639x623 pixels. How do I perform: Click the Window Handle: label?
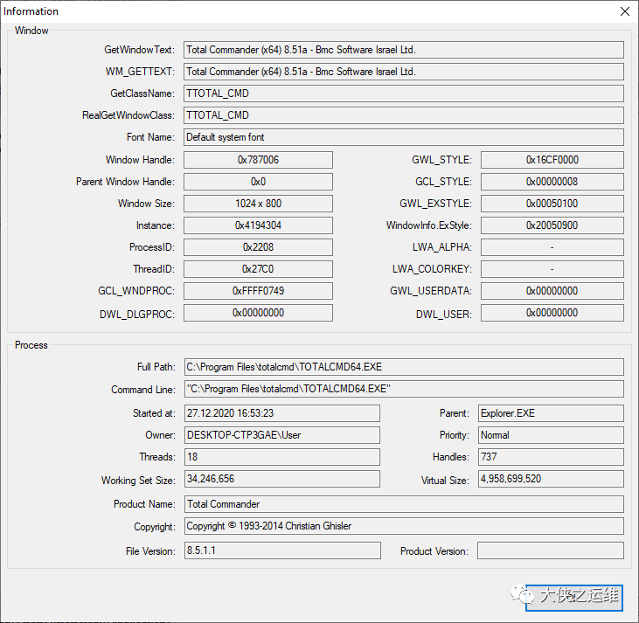point(140,160)
